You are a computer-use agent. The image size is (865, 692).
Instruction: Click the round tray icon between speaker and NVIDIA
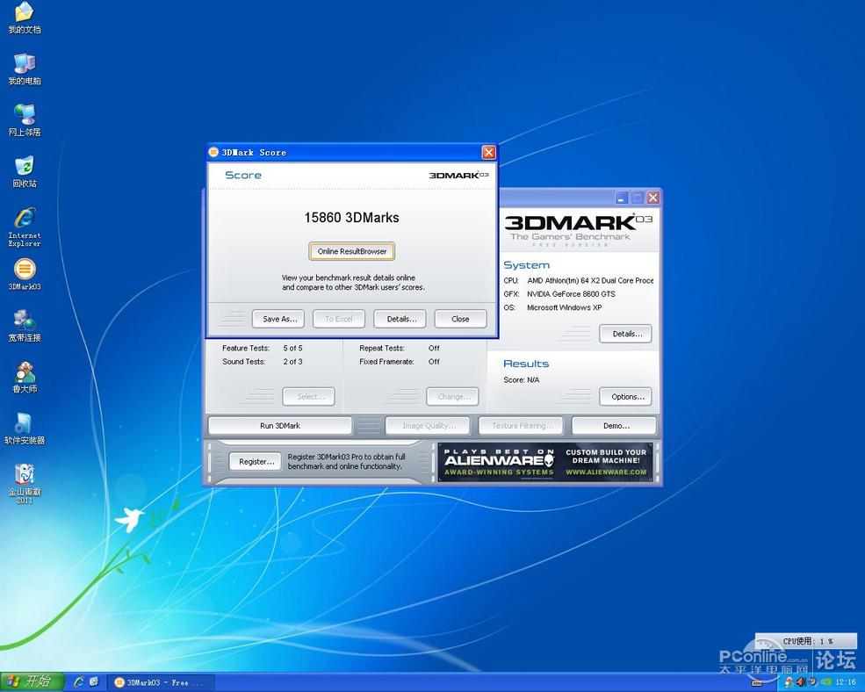tap(812, 682)
